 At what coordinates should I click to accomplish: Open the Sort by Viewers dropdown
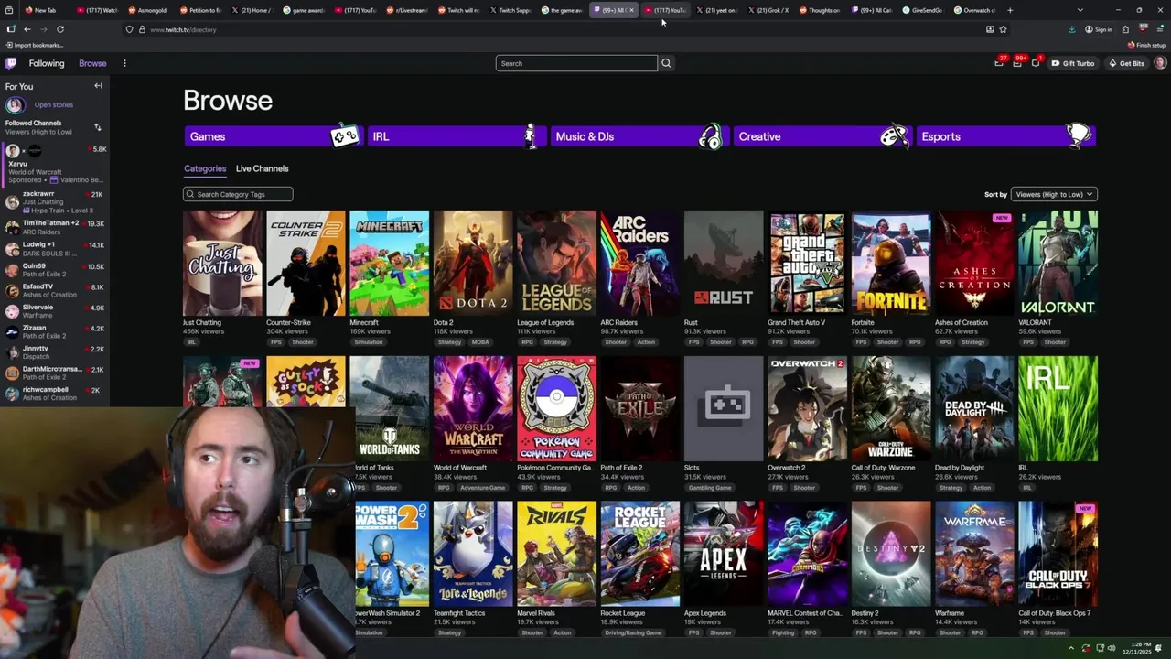pyautogui.click(x=1053, y=194)
